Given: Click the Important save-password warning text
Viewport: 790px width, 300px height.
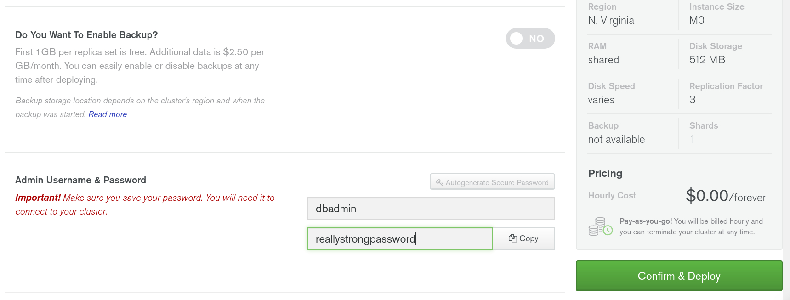Looking at the screenshot, I should click(x=145, y=204).
